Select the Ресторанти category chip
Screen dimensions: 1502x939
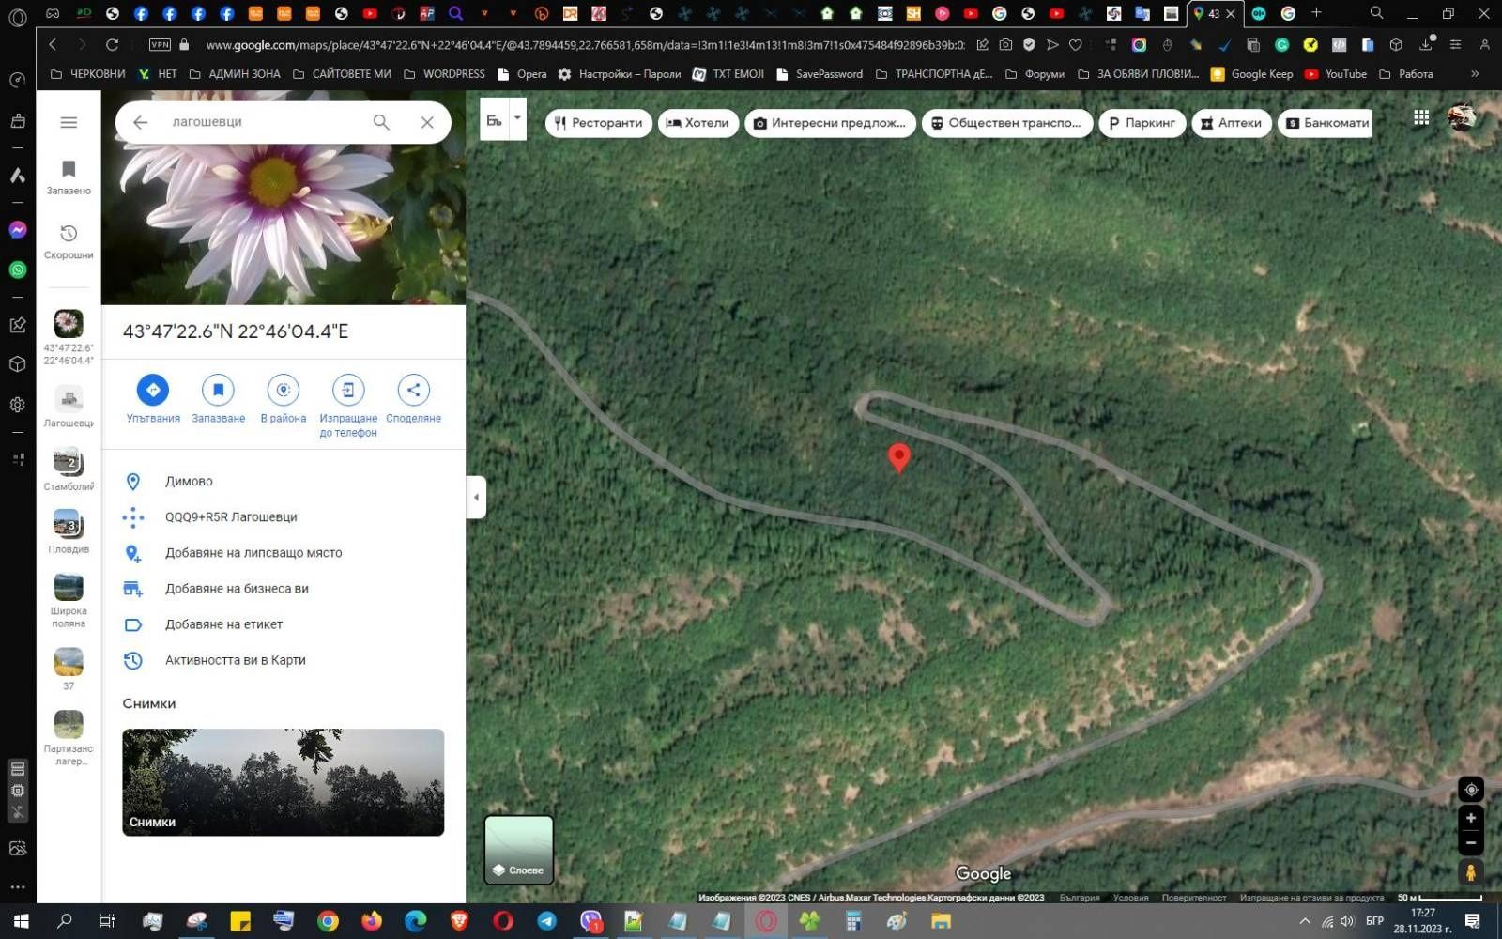[598, 123]
